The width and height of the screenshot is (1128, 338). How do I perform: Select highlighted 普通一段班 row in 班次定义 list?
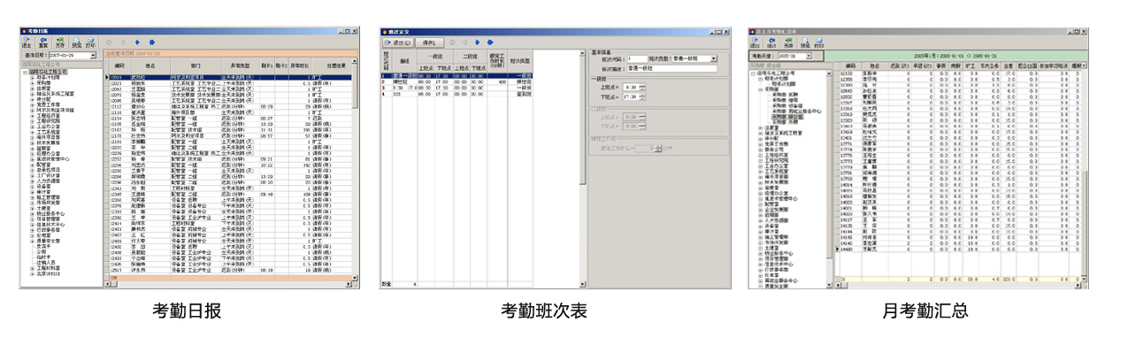tap(457, 76)
